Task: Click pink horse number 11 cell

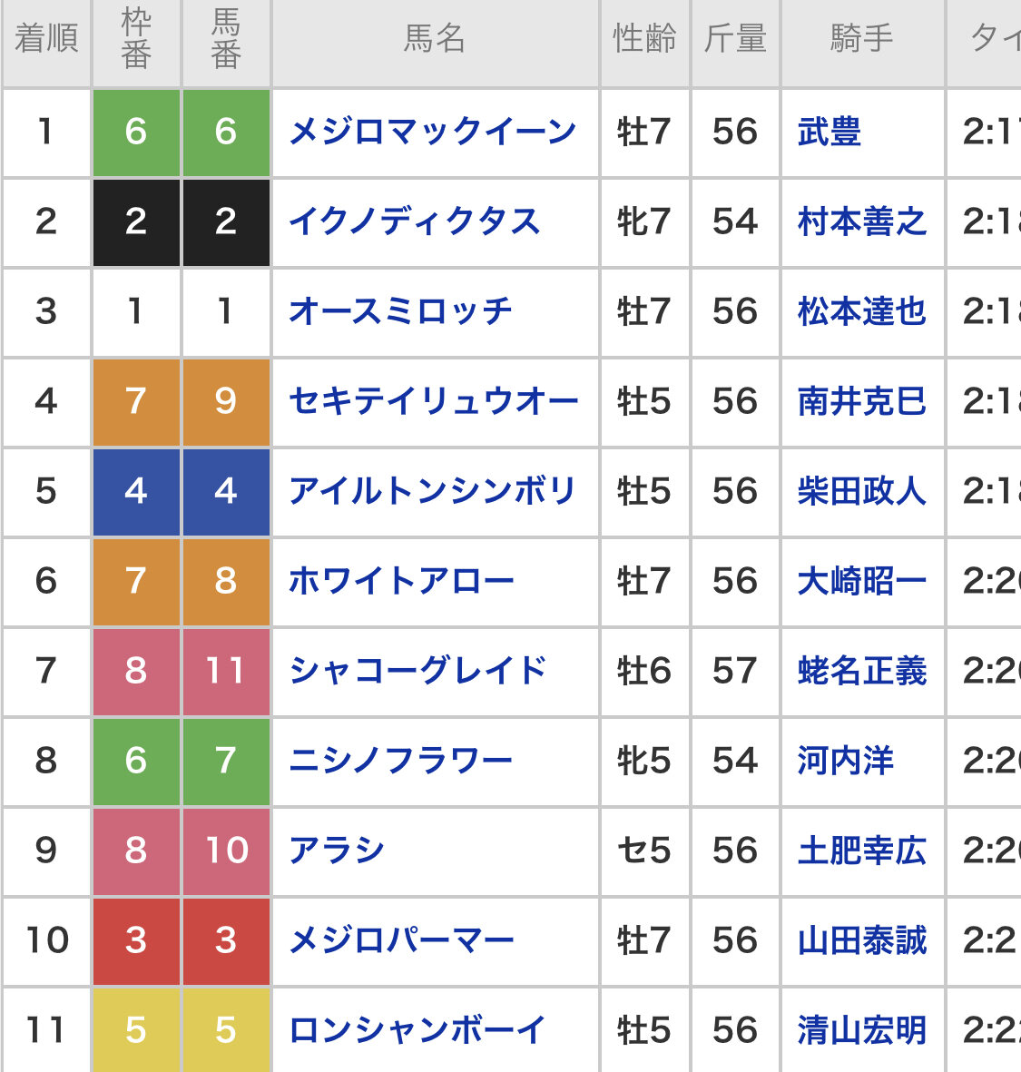Action: (x=226, y=672)
